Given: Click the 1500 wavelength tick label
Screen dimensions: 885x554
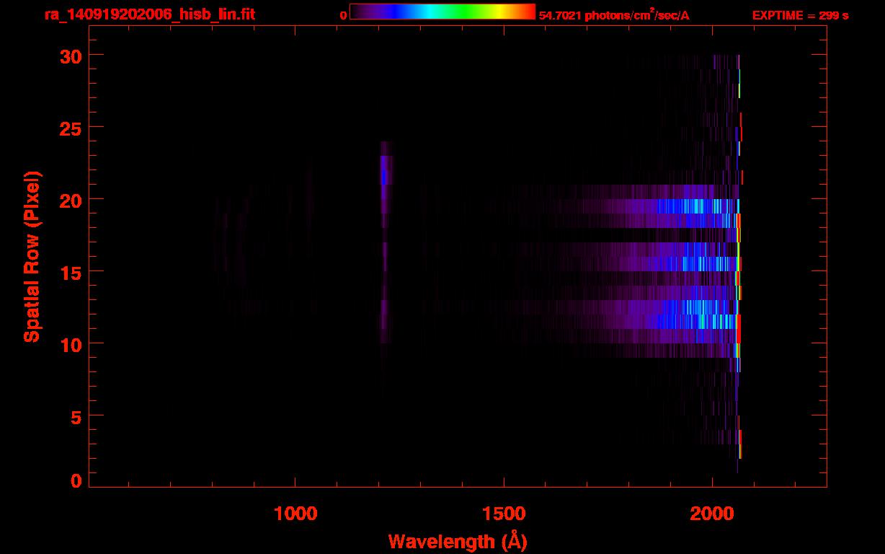Looking at the screenshot, I should point(504,514).
